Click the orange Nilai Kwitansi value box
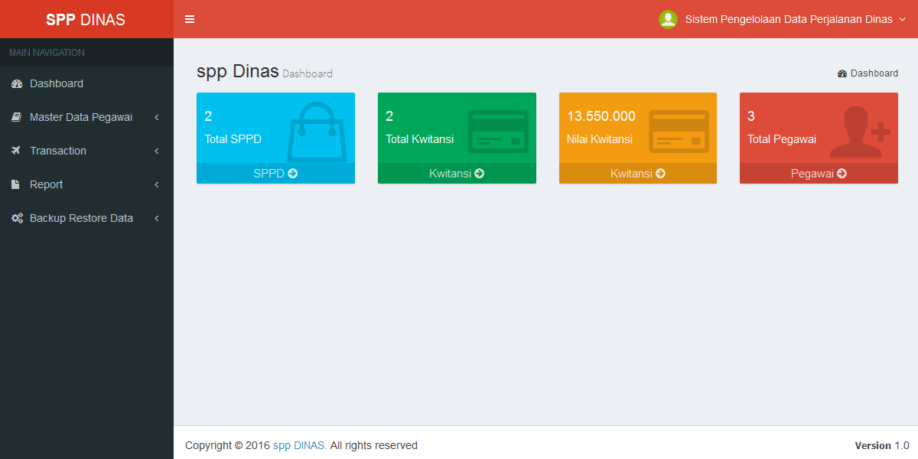 tap(637, 126)
